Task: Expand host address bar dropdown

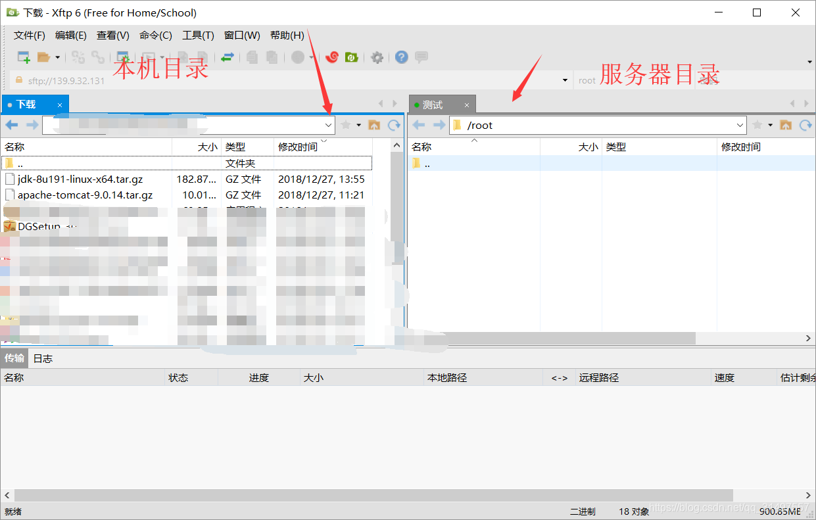Action: [565, 80]
